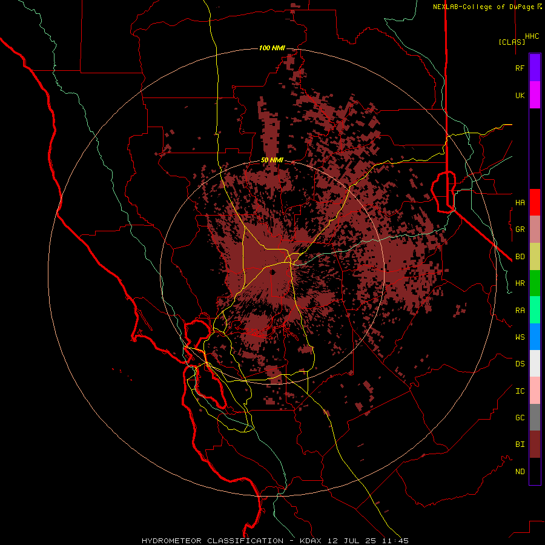This screenshot has height=545, width=545.
Task: Click the RA legend label
Action: click(520, 311)
